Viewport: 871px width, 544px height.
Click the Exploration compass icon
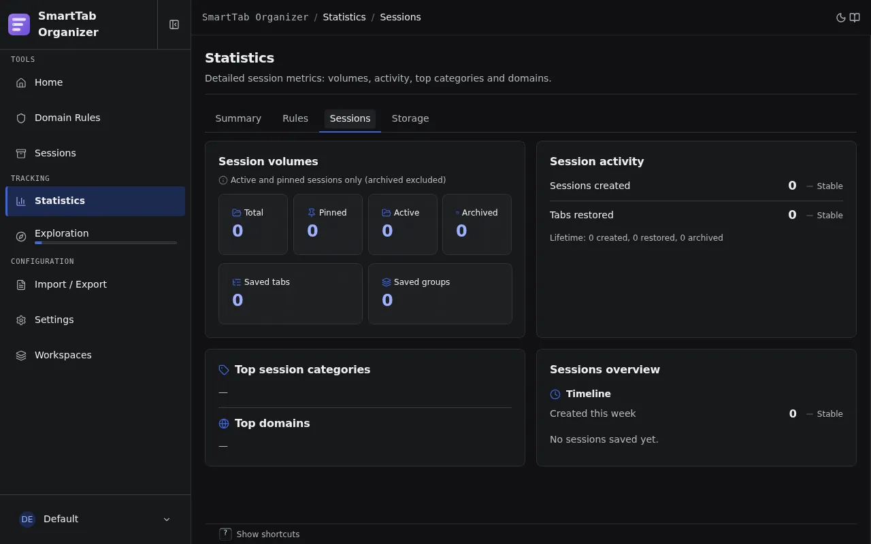[x=21, y=237]
